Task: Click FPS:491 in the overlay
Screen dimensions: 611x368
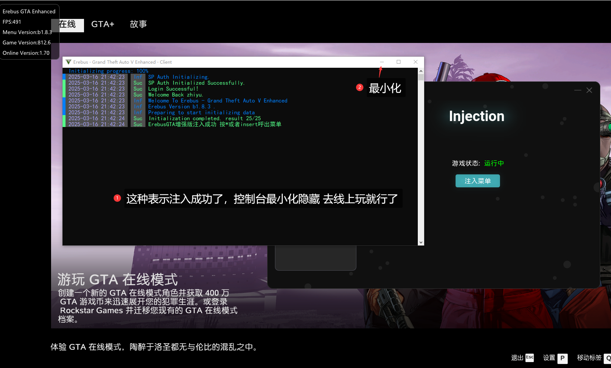Action: [12, 22]
